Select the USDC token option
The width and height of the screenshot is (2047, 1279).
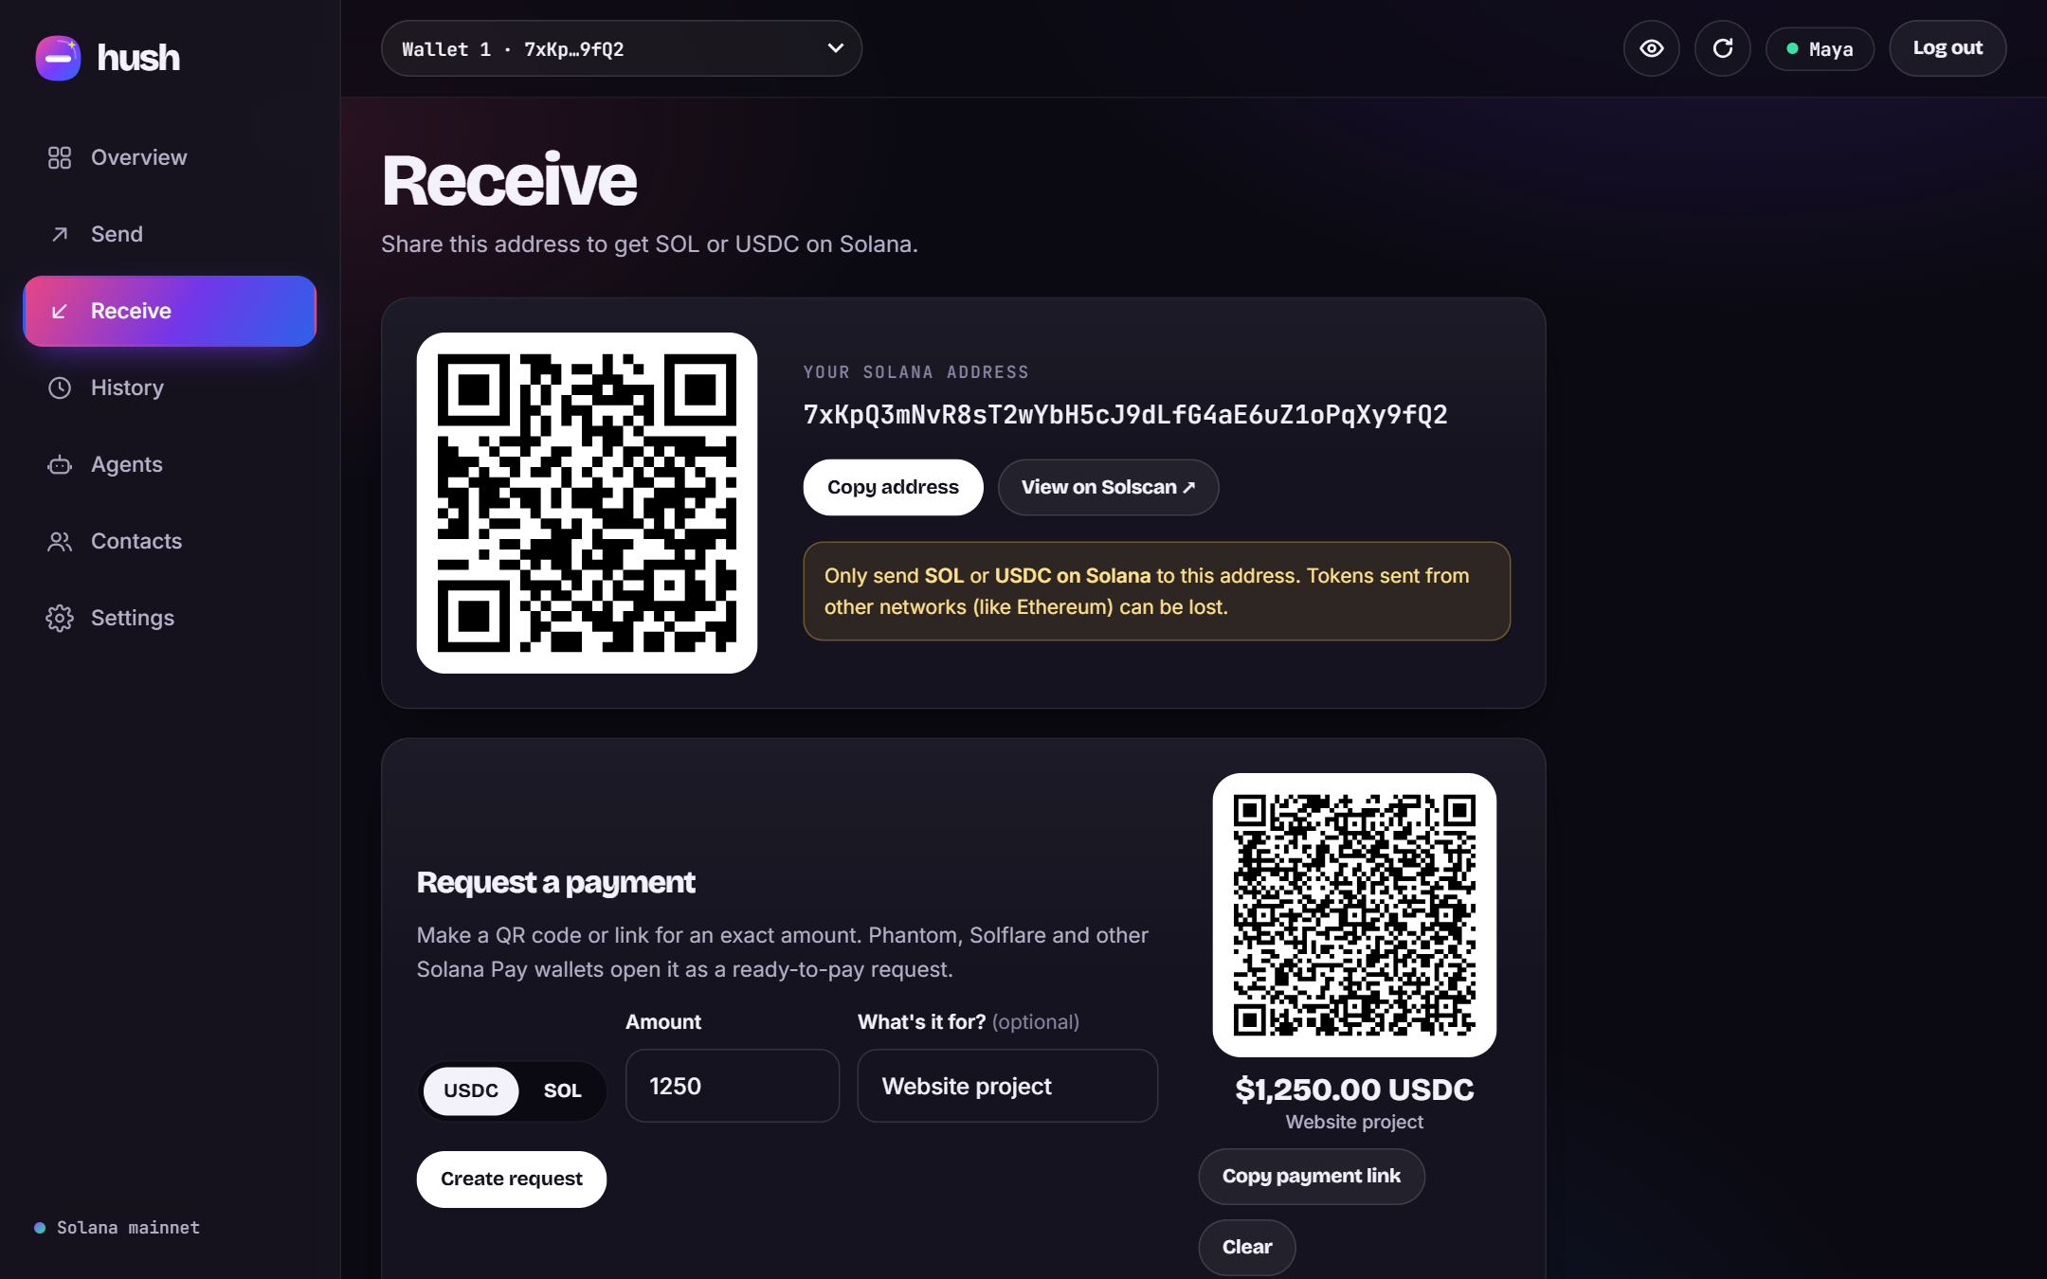[x=471, y=1090]
